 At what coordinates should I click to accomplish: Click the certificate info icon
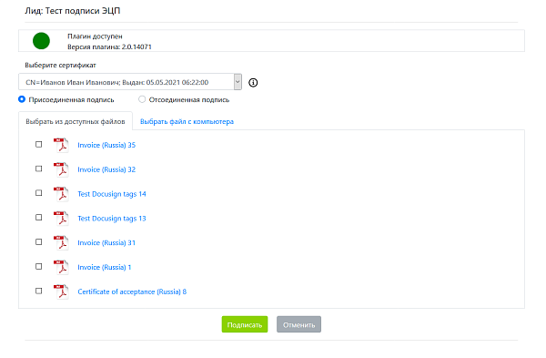[253, 83]
